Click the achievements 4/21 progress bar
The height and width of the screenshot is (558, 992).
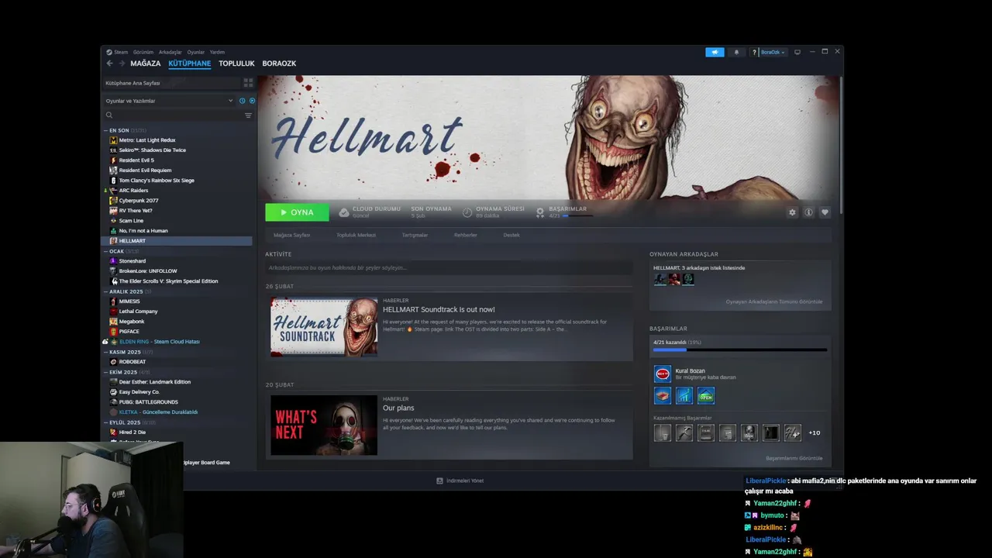(740, 350)
